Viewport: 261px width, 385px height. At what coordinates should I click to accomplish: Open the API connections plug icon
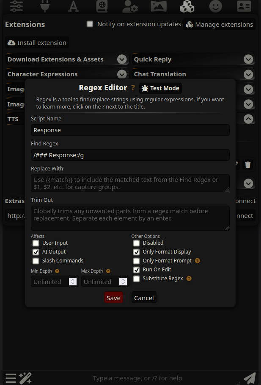pos(44,6)
